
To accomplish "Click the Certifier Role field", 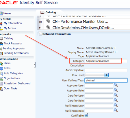I will (x=99, y=101).
